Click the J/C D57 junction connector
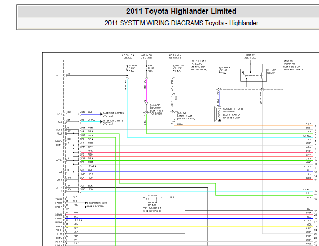Viewport: 319px width, 246px height. (x=146, y=108)
